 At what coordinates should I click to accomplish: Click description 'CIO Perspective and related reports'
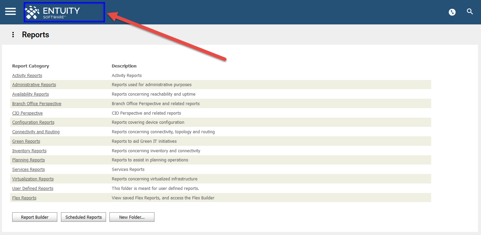(x=146, y=113)
